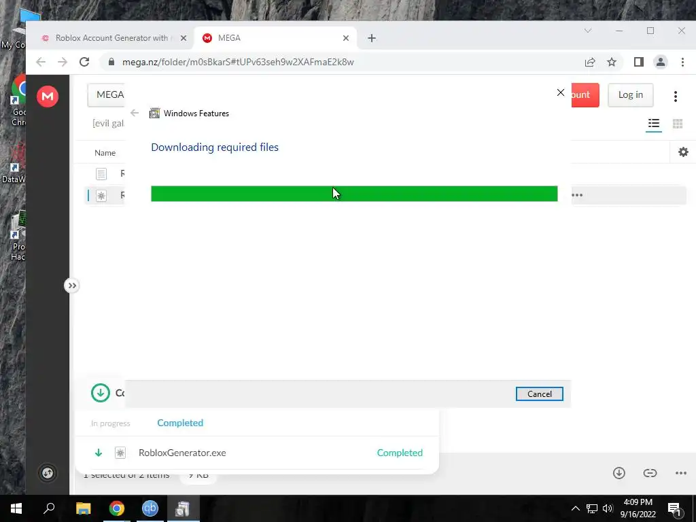The width and height of the screenshot is (696, 522).
Task: Open qBittorrent from taskbar
Action: (150, 508)
